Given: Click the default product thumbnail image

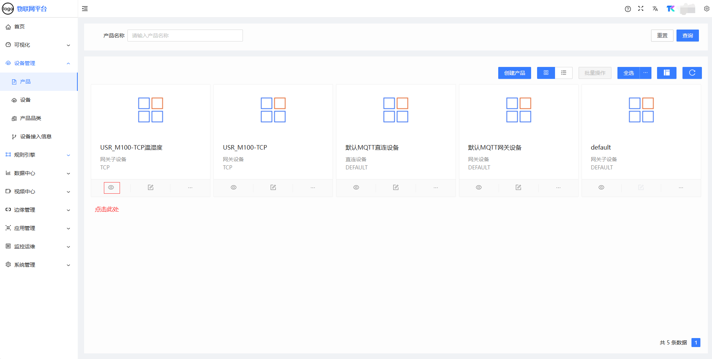Looking at the screenshot, I should (x=641, y=110).
